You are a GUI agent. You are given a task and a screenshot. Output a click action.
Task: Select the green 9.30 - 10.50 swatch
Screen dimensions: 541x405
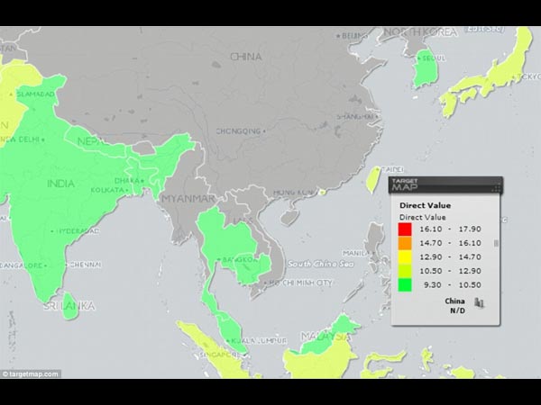405,283
